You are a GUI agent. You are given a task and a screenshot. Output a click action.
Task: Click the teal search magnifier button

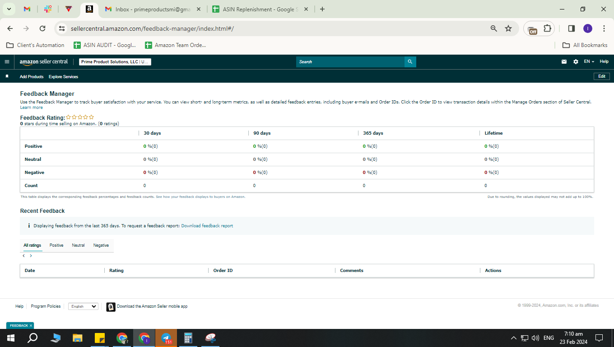[410, 62]
